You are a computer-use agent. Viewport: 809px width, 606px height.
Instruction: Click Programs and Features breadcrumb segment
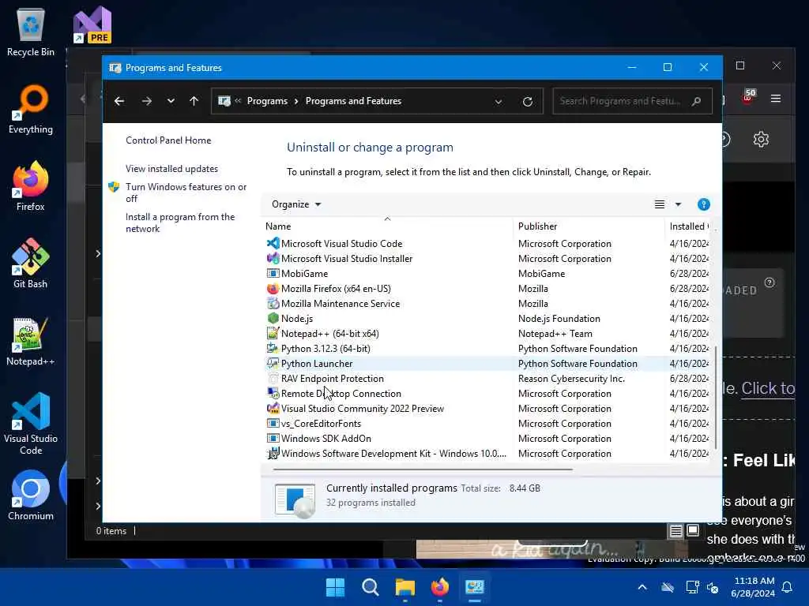353,101
